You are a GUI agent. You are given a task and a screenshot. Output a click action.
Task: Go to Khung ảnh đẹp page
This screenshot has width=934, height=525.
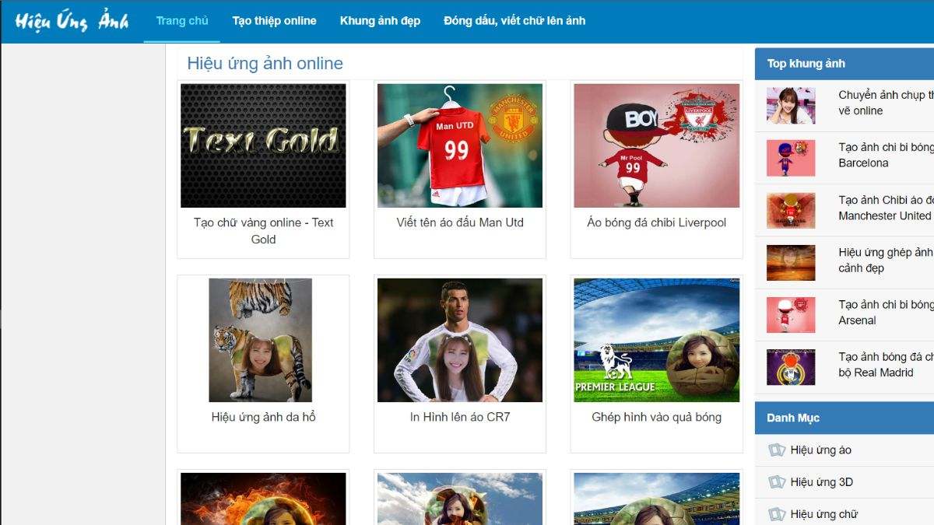[380, 21]
